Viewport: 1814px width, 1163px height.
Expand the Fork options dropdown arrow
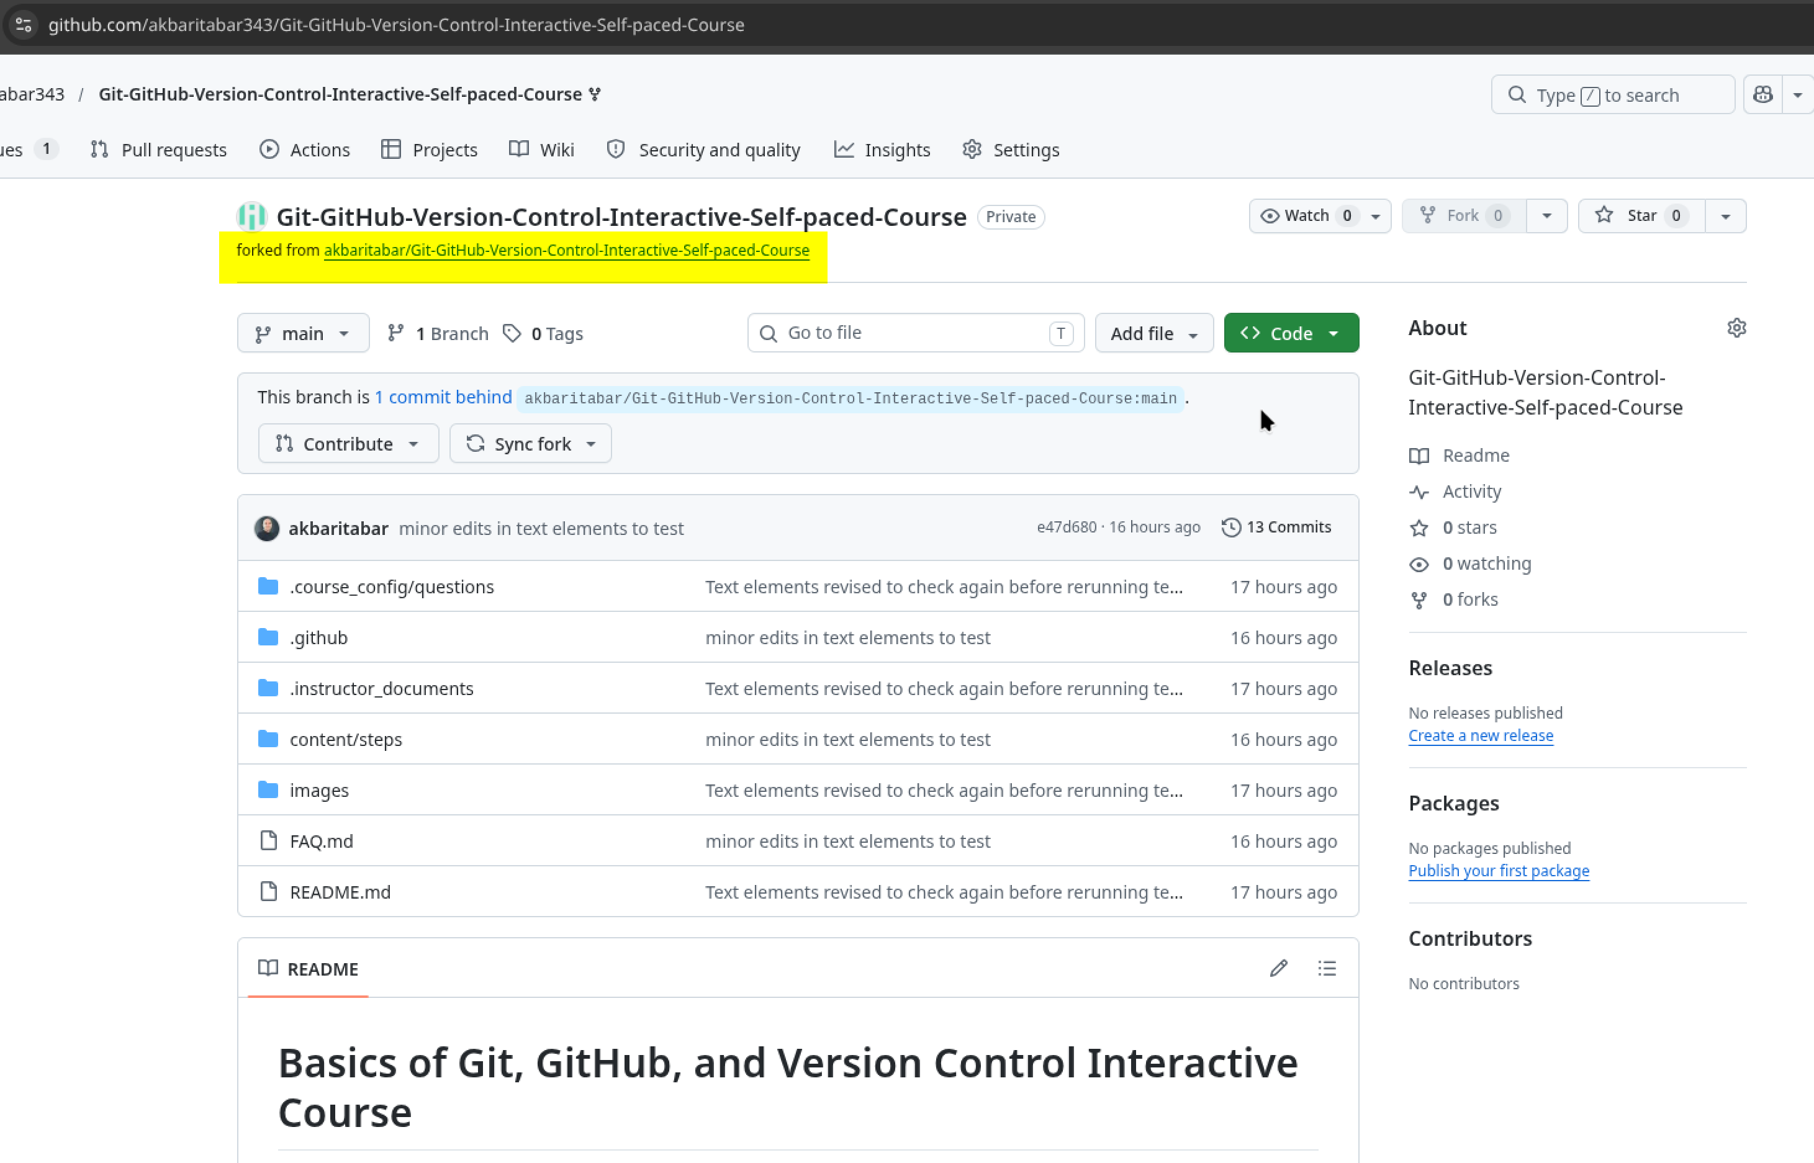[x=1546, y=216]
